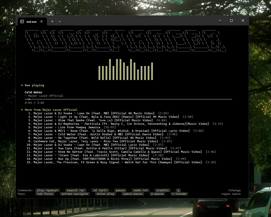Select track 13 Titans
271x217 pixels.
tap(95, 155)
